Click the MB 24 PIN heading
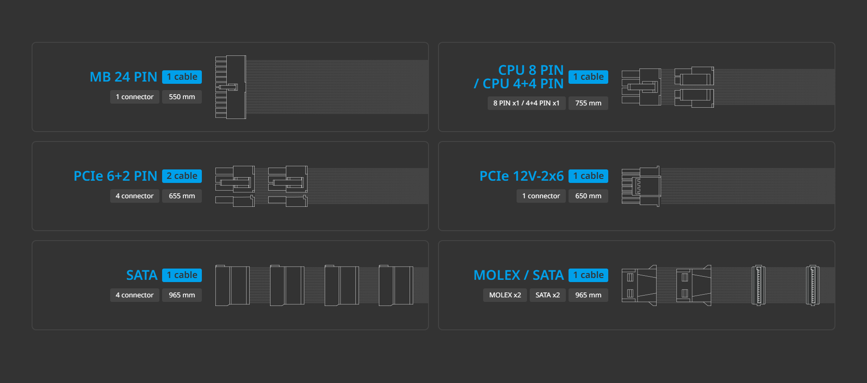Viewport: 867px width, 383px height. click(123, 77)
